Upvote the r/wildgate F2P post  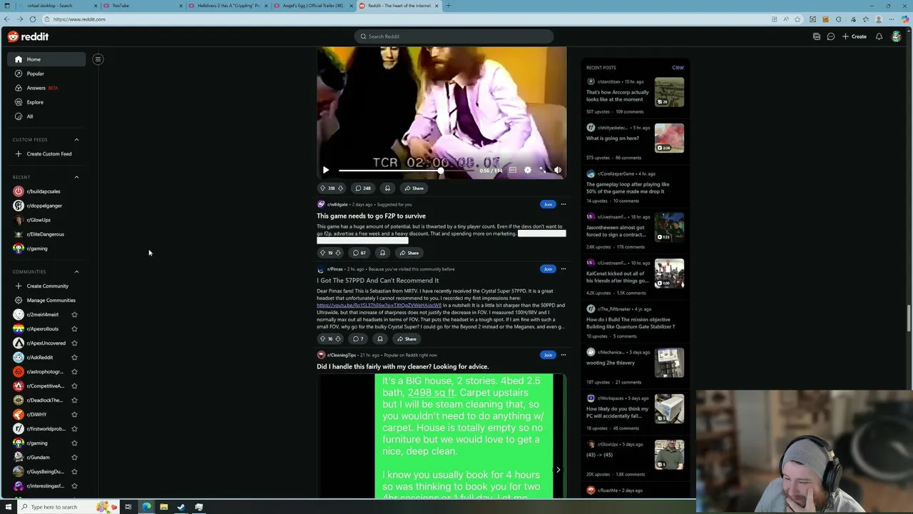[322, 253]
